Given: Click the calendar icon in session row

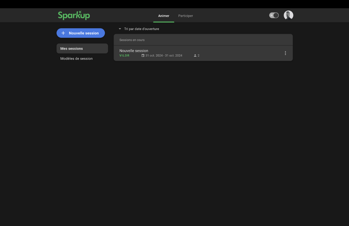Looking at the screenshot, I should point(143,55).
